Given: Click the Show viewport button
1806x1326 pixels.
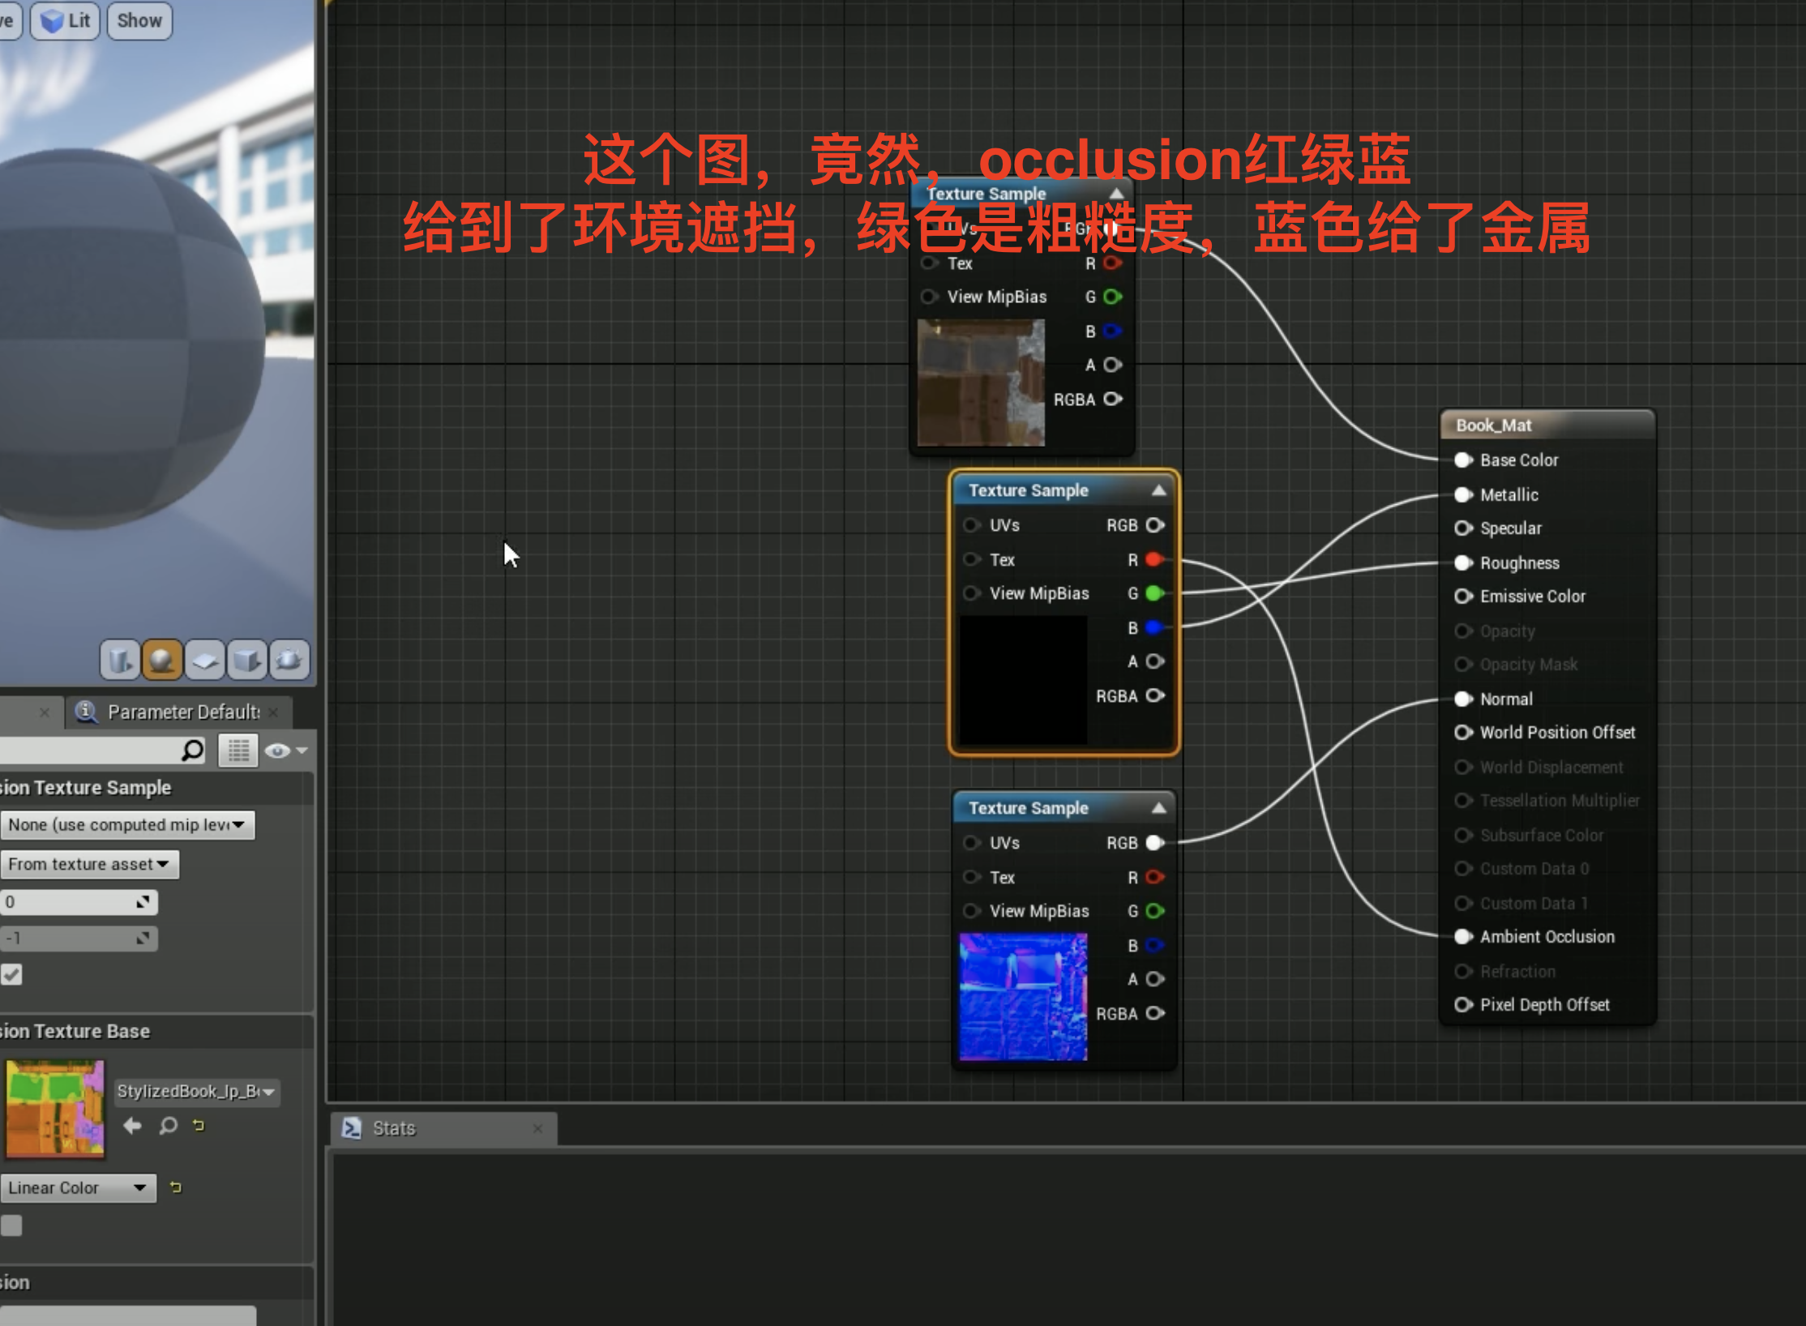Looking at the screenshot, I should click(139, 21).
